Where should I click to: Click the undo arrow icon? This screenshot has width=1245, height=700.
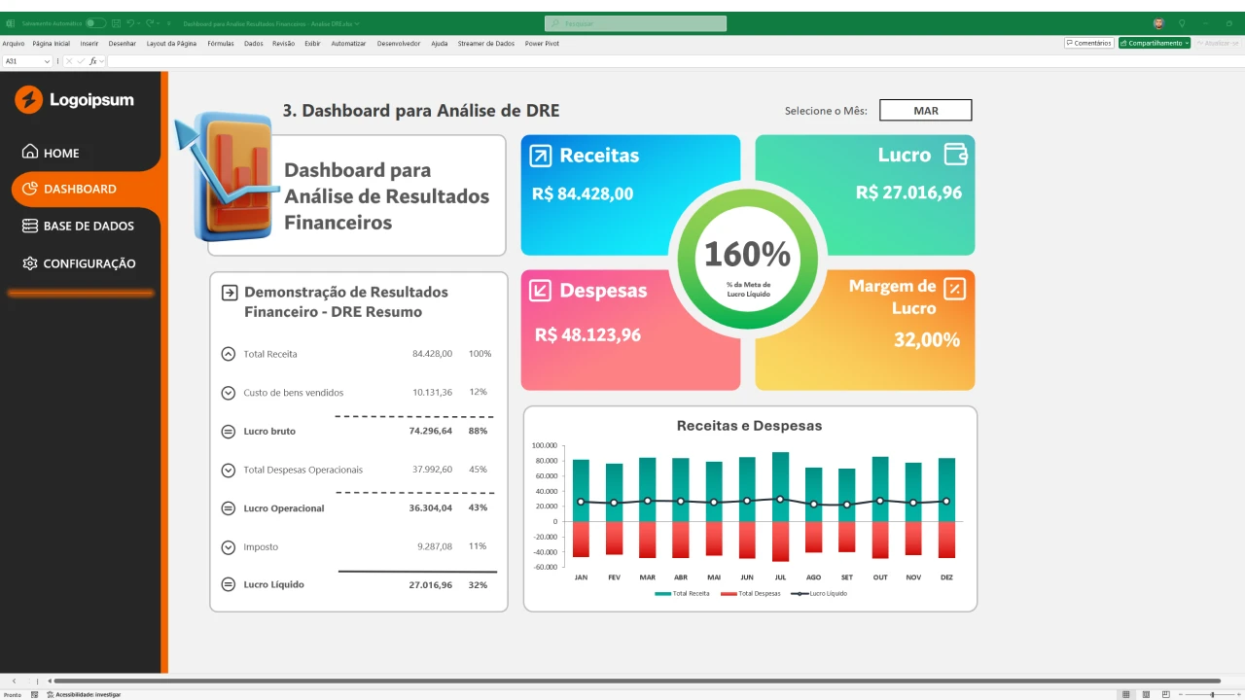[130, 23]
